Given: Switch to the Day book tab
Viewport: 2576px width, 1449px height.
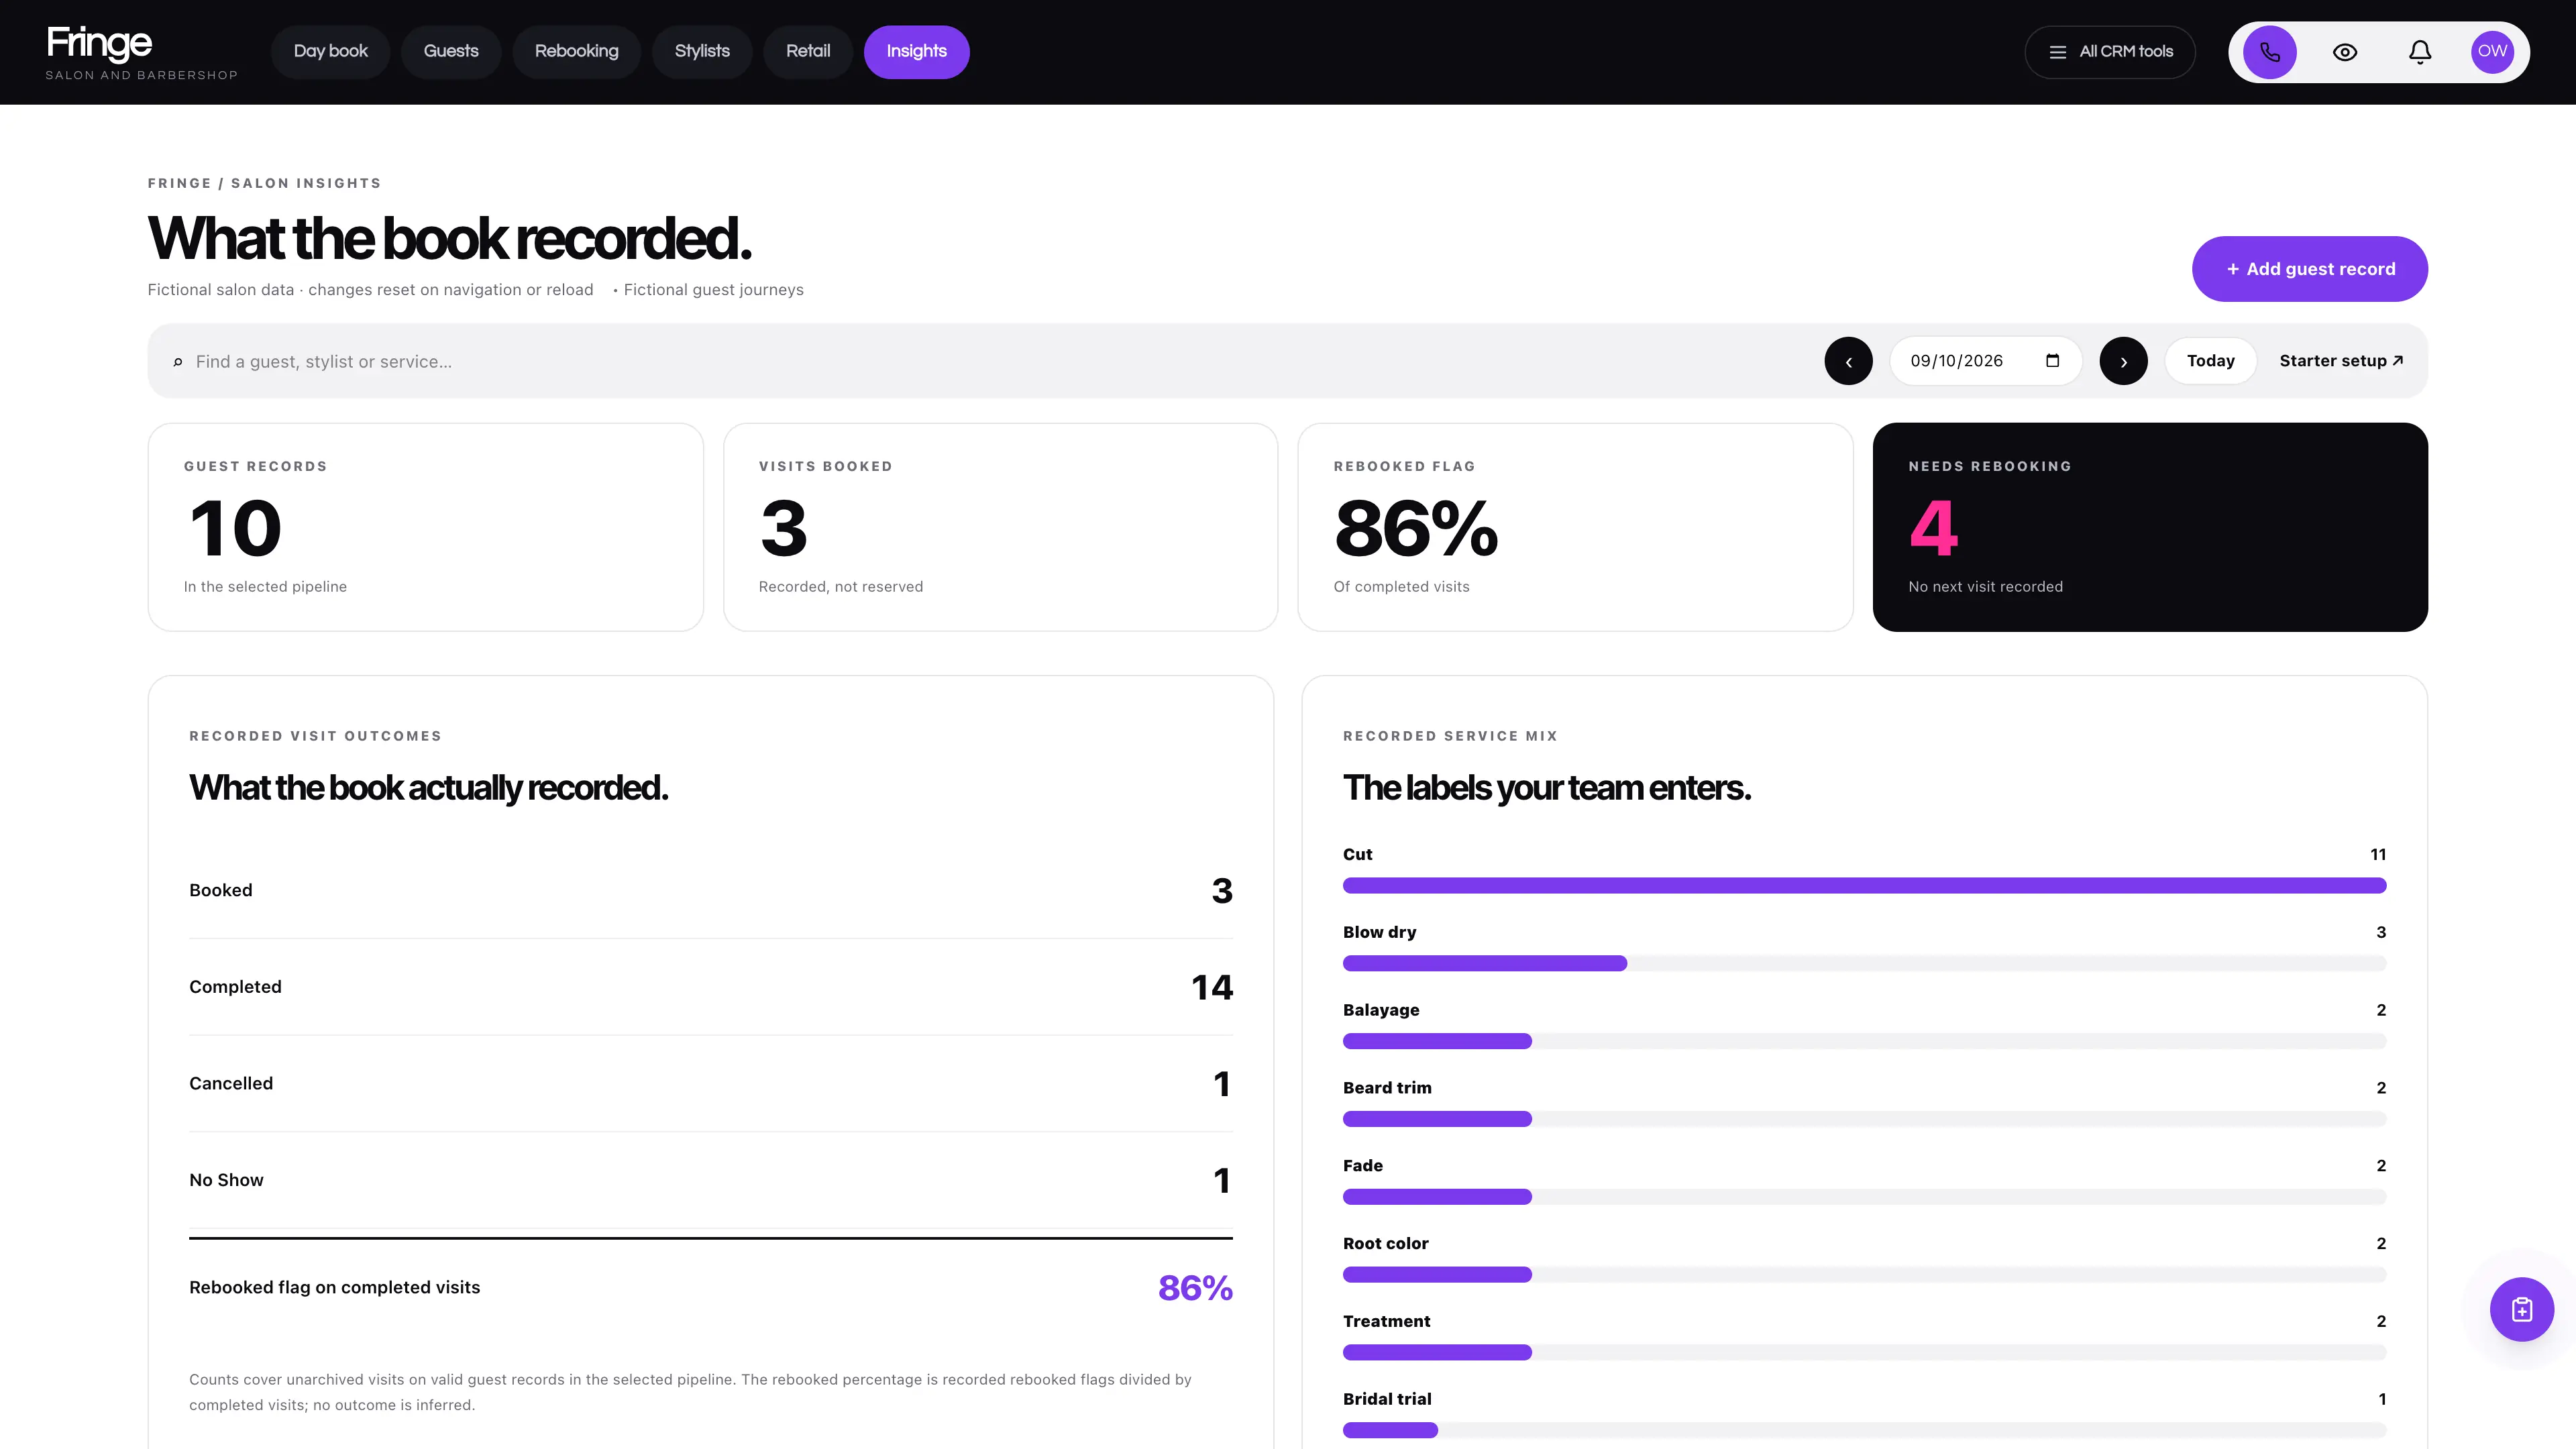Looking at the screenshot, I should 330,52.
